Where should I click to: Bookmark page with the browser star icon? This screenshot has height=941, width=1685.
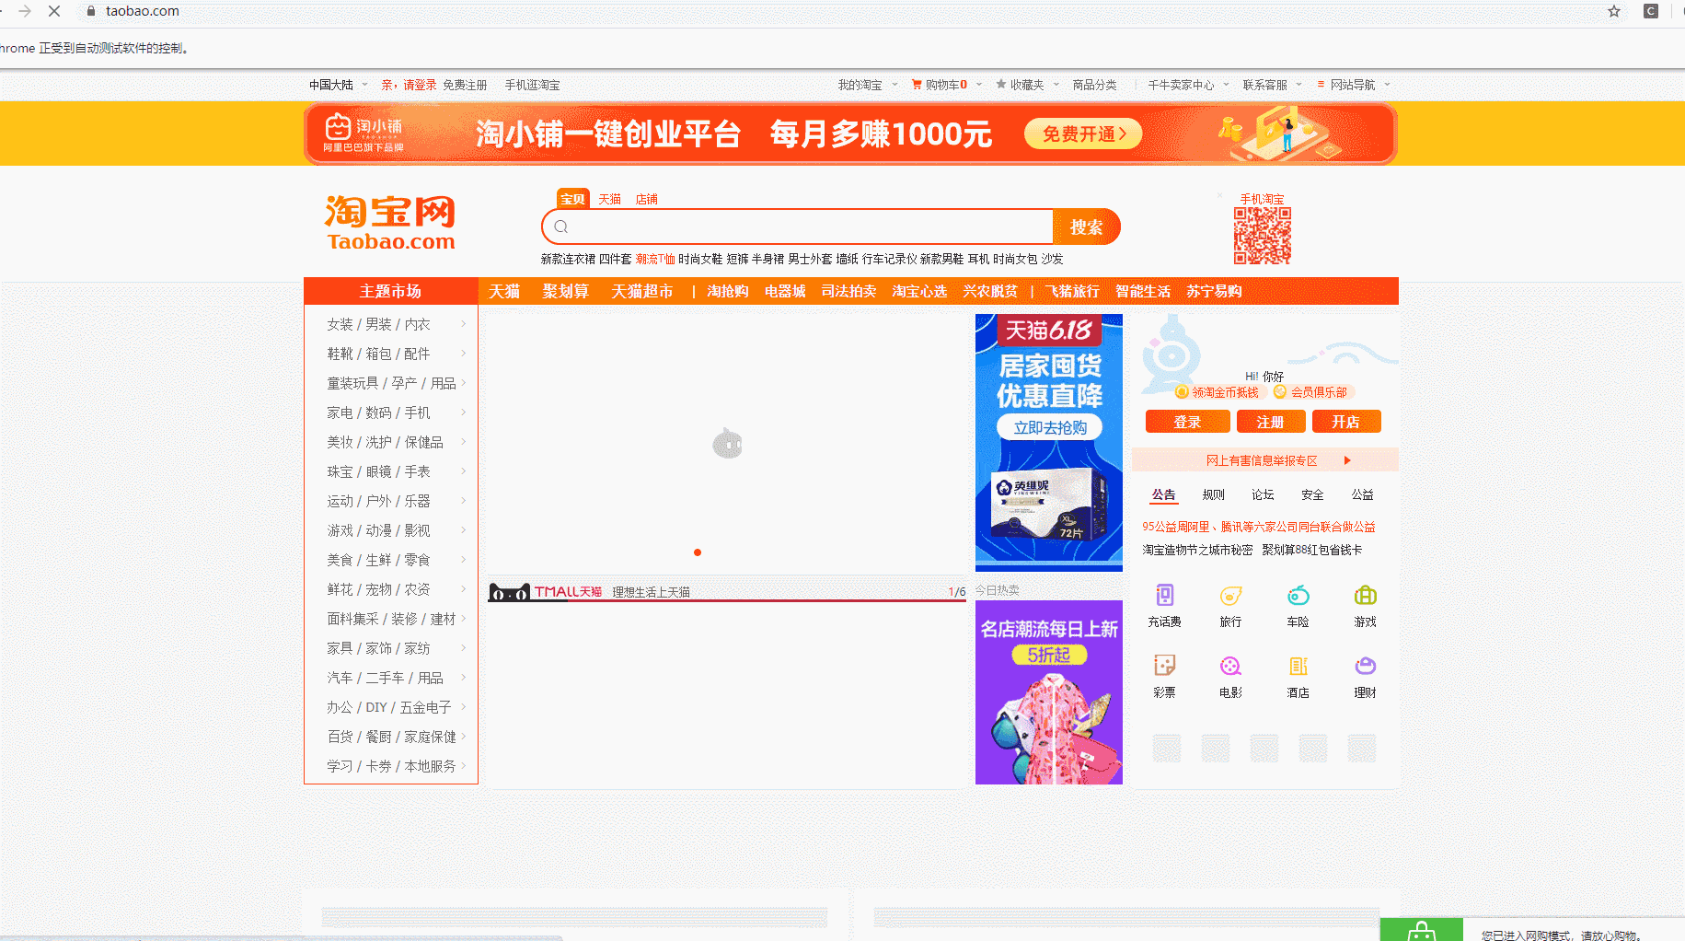1614,11
